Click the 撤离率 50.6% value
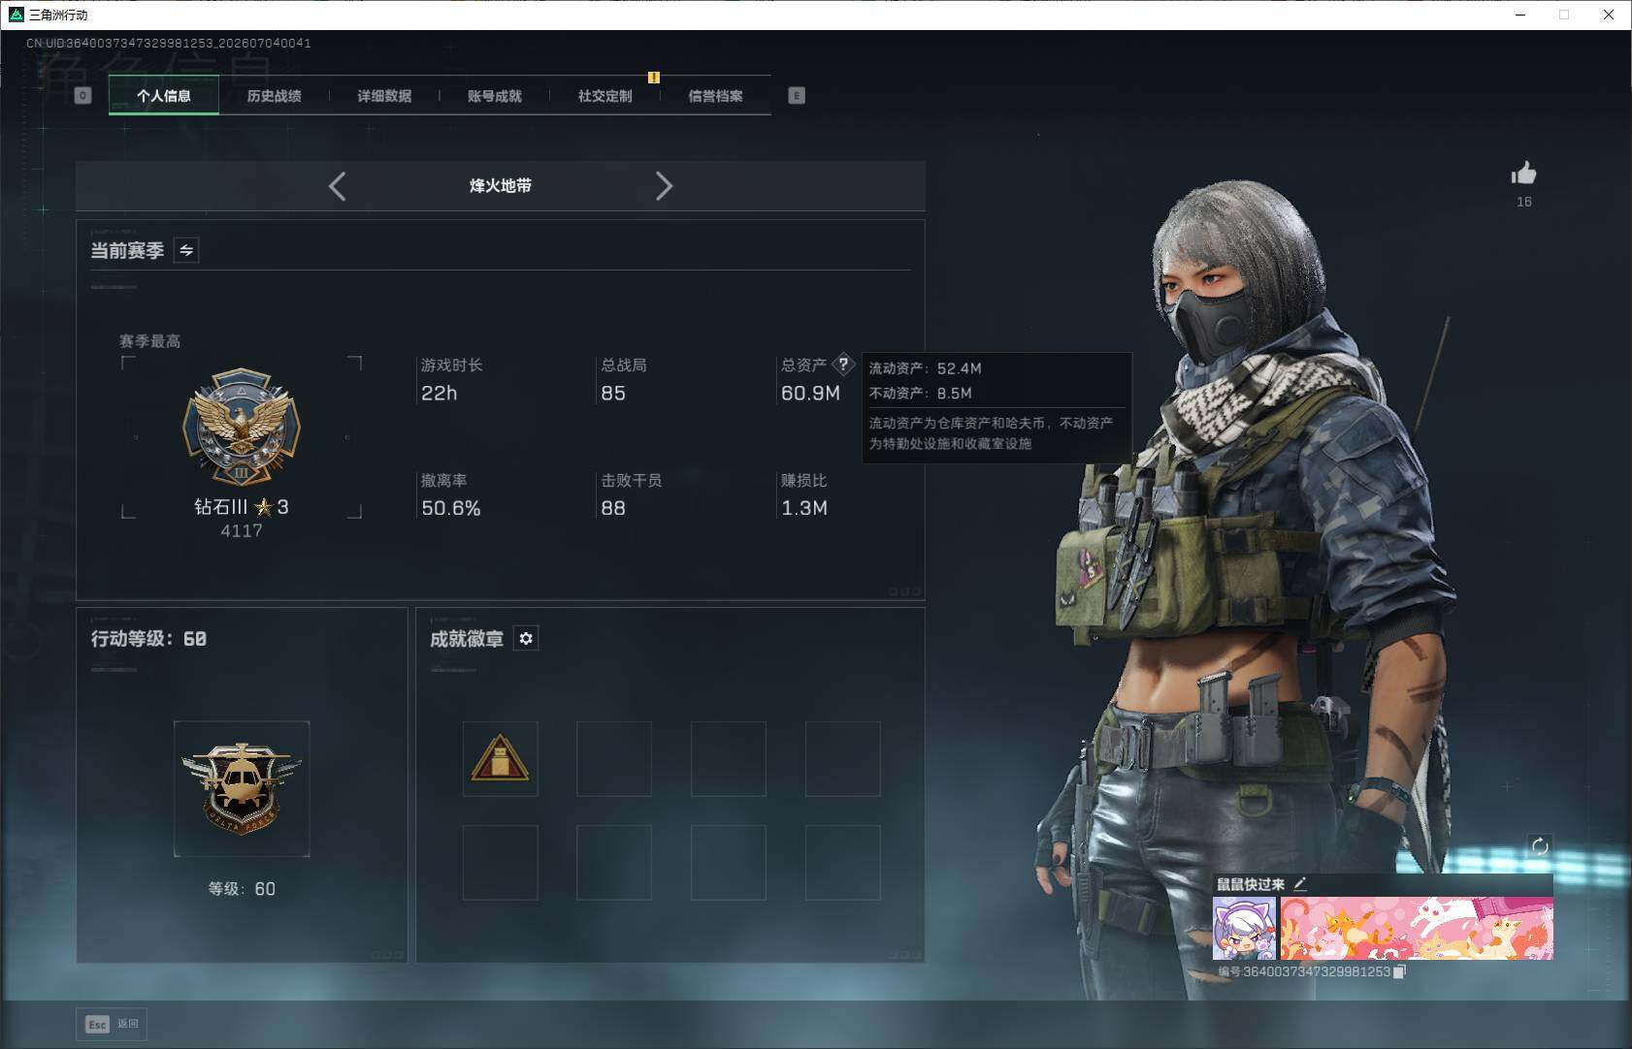Screen dimensions: 1632x1049 click(x=451, y=508)
